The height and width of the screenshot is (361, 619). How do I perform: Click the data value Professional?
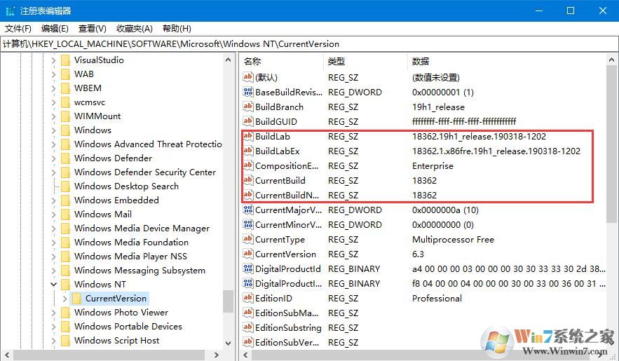point(437,299)
